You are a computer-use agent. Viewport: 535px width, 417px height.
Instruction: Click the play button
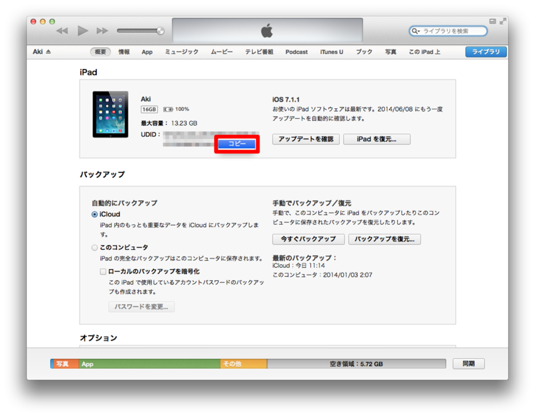82,31
